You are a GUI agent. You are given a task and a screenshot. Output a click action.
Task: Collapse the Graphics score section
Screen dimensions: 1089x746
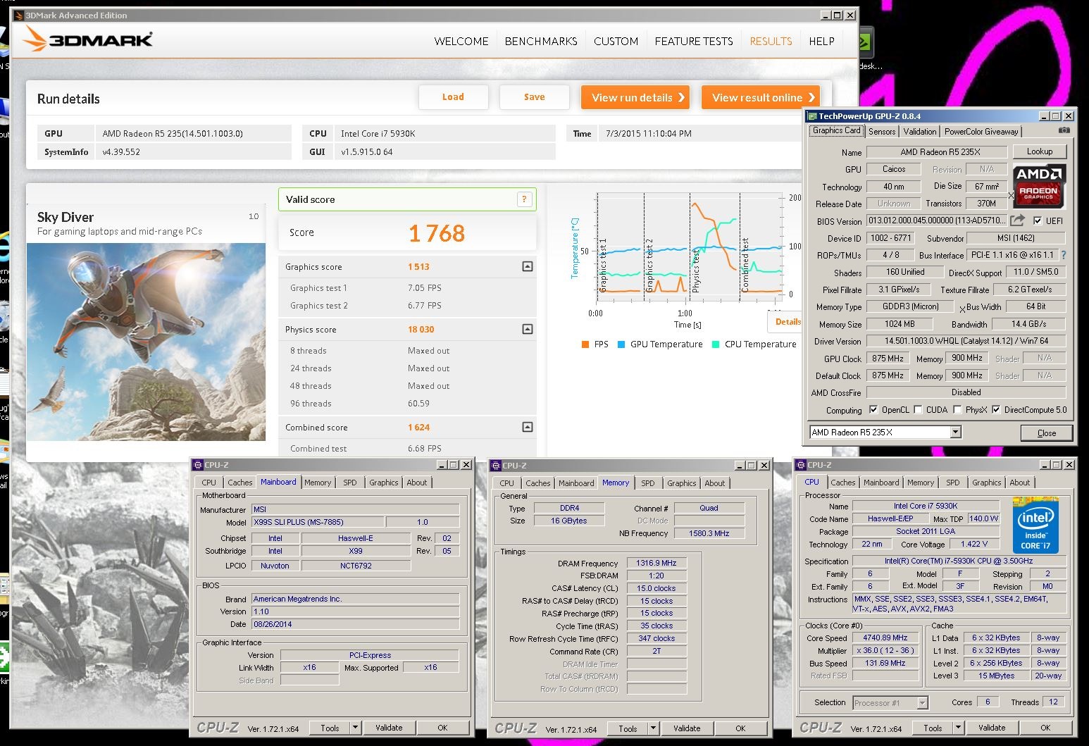coord(528,266)
